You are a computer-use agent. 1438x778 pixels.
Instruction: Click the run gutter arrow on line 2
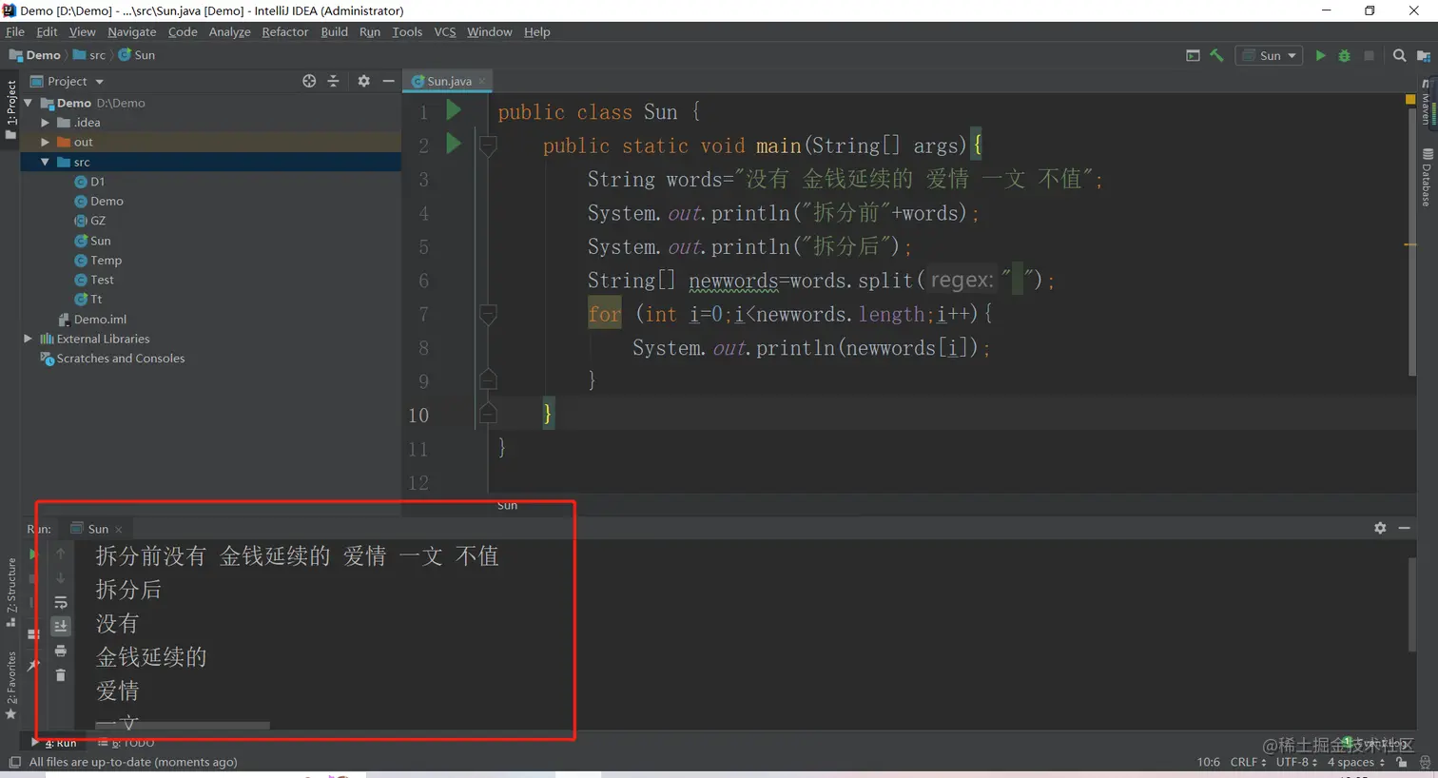[x=454, y=144]
